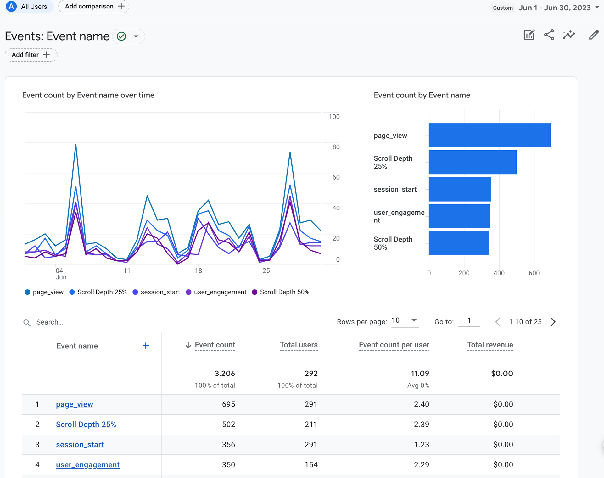The width and height of the screenshot is (604, 478).
Task: Open the Insights sparkline icon
Action: (569, 35)
